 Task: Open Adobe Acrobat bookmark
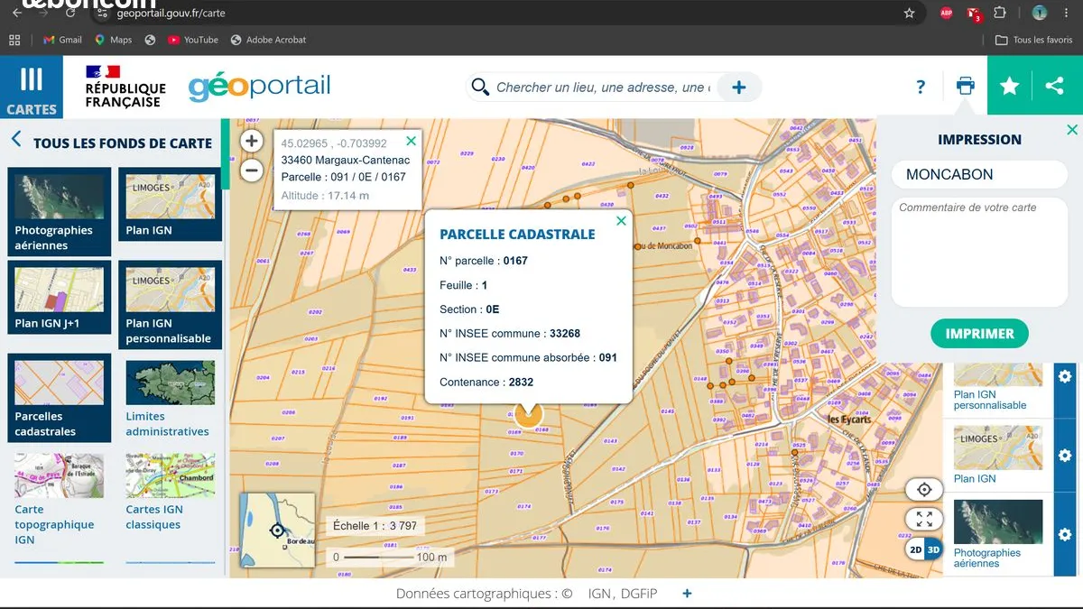click(x=268, y=40)
